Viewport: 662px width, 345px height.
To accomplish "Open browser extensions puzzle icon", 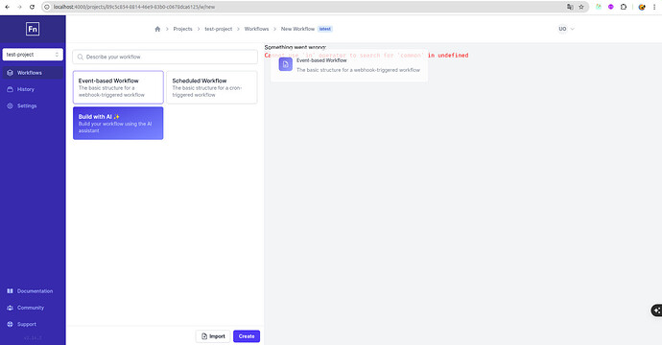I will click(x=624, y=7).
